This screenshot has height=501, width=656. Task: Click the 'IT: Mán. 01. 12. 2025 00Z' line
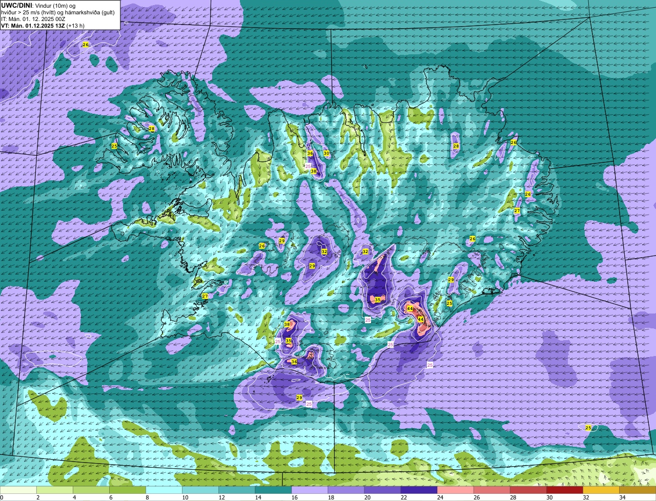(x=33, y=19)
